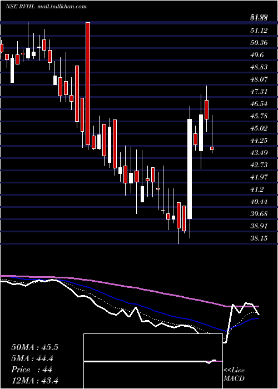Click the large white breakout candle body
Screen dimensions: 278x389
pos(190,169)
